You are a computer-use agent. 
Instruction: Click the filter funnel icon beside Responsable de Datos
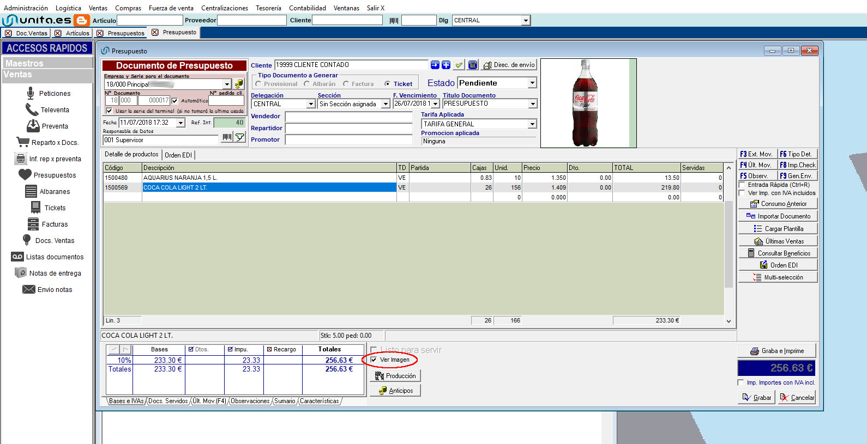(239, 137)
